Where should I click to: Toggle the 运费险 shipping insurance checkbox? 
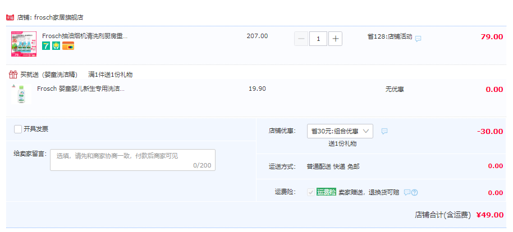click(311, 192)
